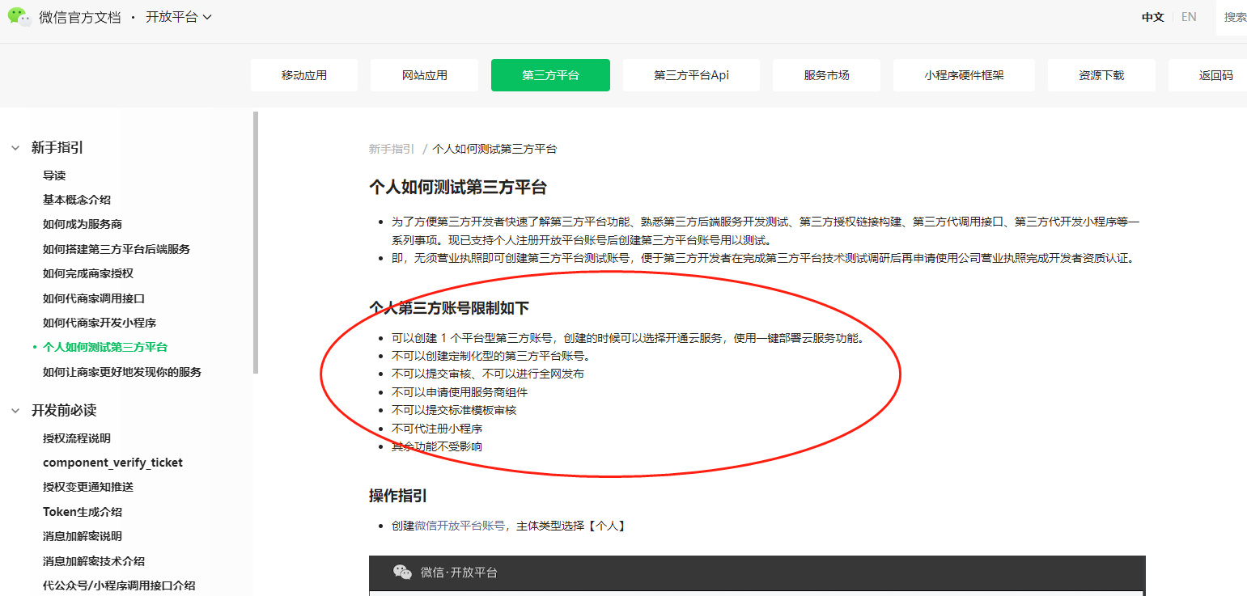Open 如何完成商家授权 sidebar item
Viewport: 1247px width, 596px height.
88,273
